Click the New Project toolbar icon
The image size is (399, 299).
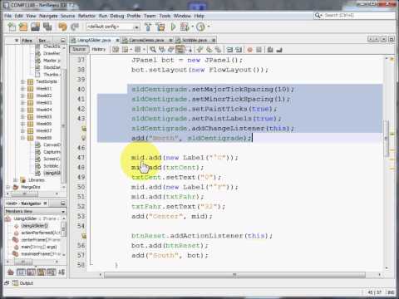pyautogui.click(x=23, y=27)
